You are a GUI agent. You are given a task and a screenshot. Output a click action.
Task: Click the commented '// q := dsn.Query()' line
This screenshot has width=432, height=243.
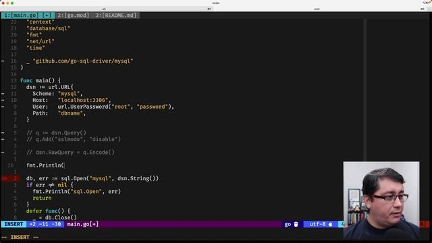(x=56, y=133)
